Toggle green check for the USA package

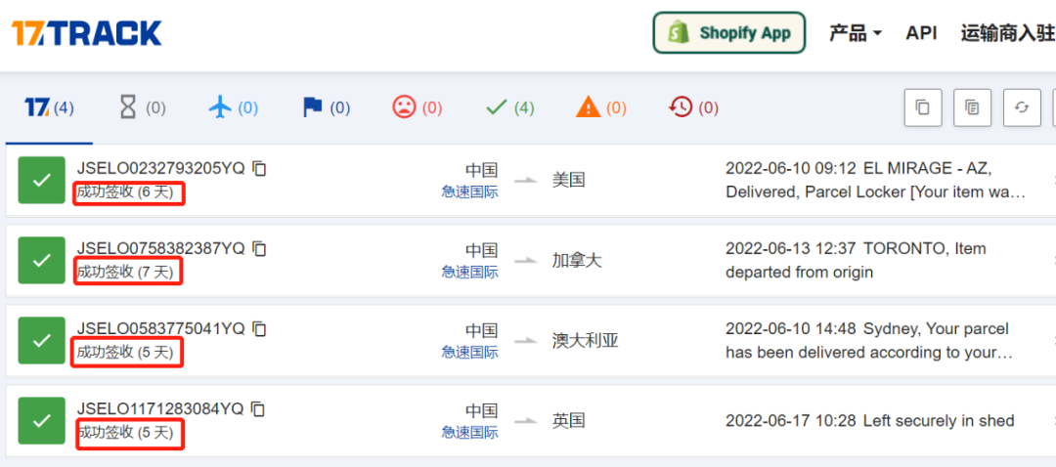41,180
